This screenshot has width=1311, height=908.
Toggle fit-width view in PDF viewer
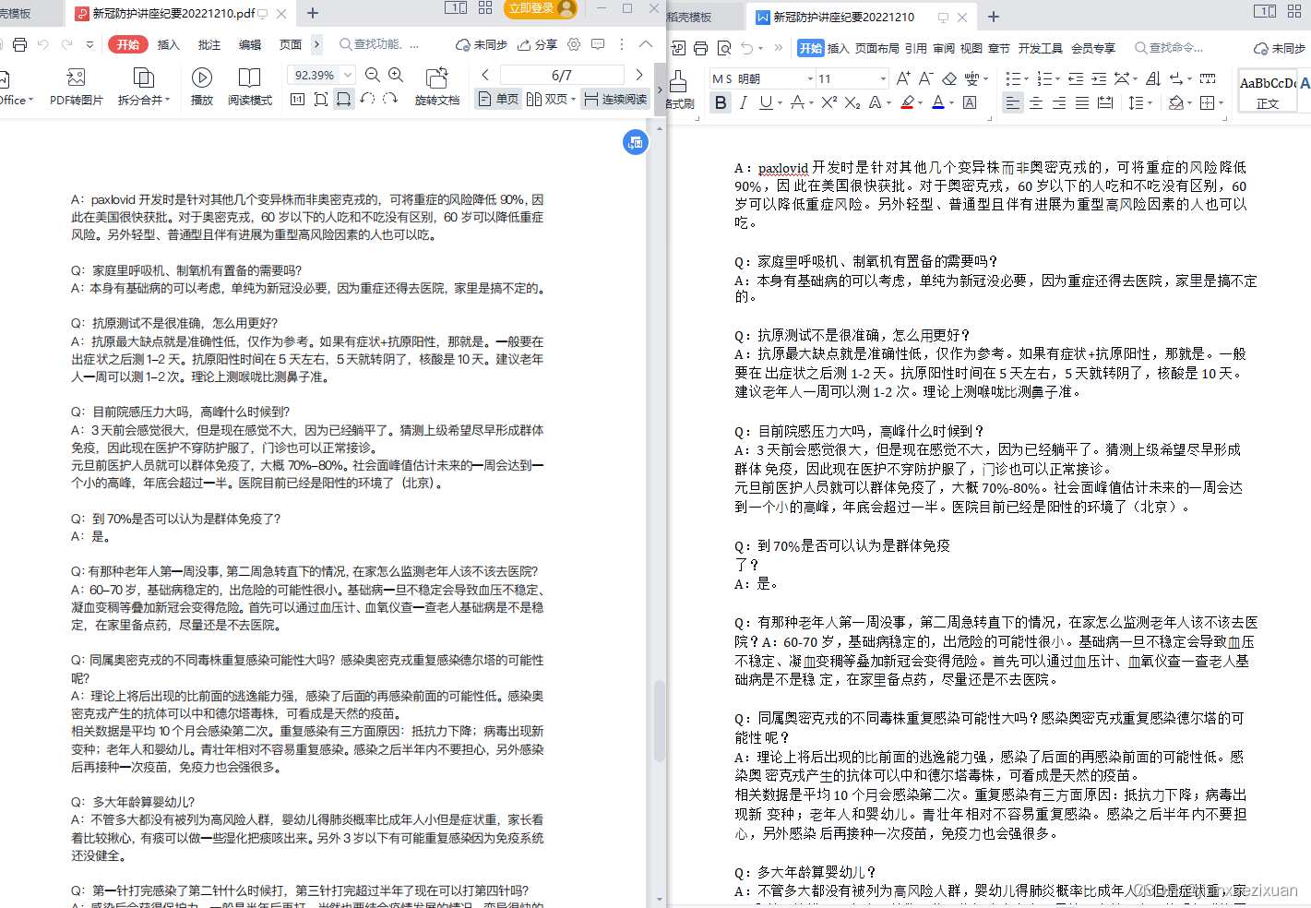pos(344,99)
